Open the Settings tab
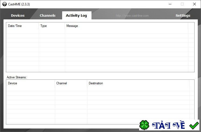Viewport: 201px width, 132px height. [183, 16]
